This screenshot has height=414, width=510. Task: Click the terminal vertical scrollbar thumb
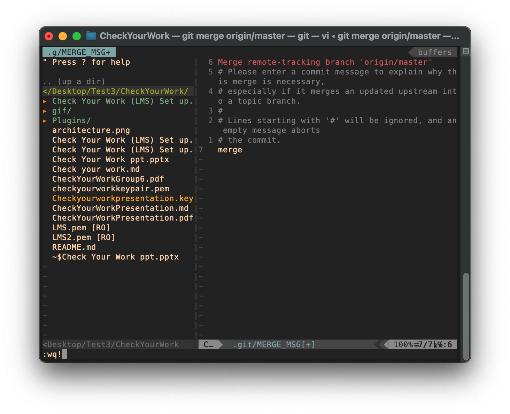point(466,317)
